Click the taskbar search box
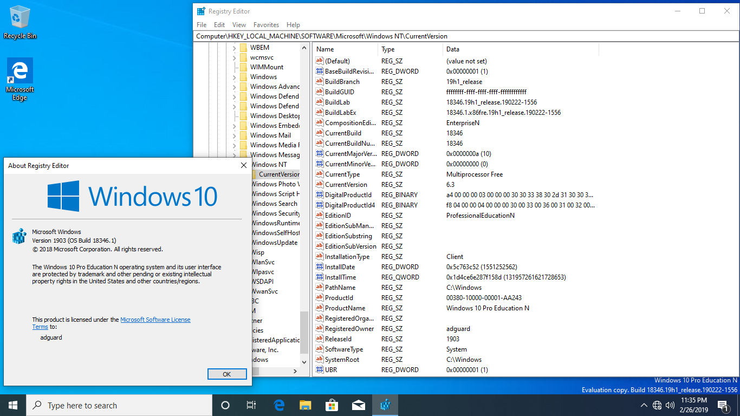The width and height of the screenshot is (740, 416). click(x=119, y=405)
